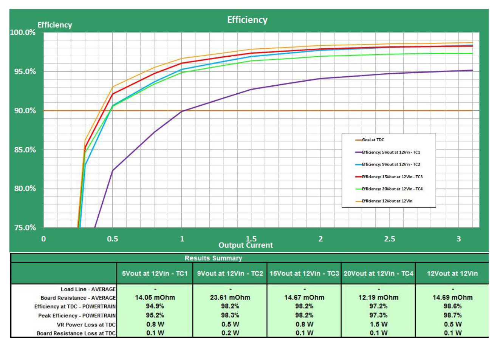The width and height of the screenshot is (500, 354).
Task: Click the 1.5 W VR power loss cell
Action: [378, 324]
